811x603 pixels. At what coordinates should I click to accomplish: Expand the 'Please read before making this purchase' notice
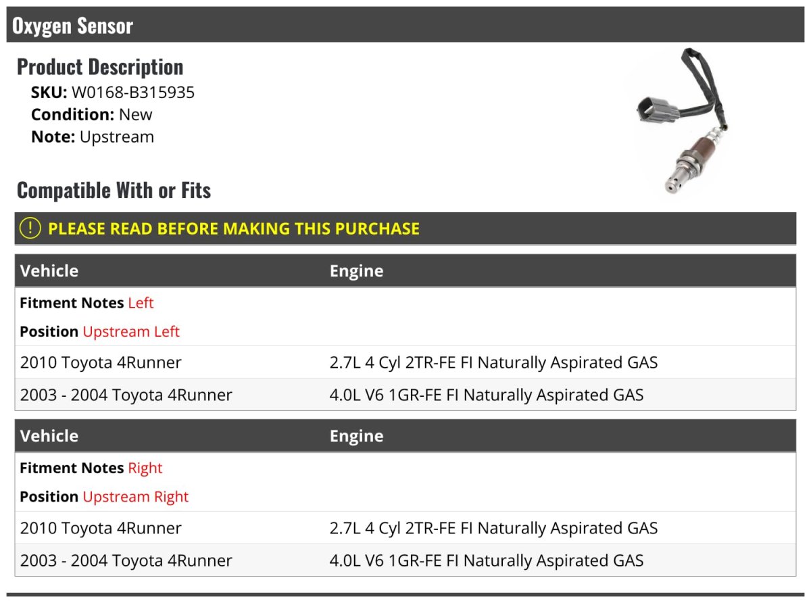coord(234,228)
